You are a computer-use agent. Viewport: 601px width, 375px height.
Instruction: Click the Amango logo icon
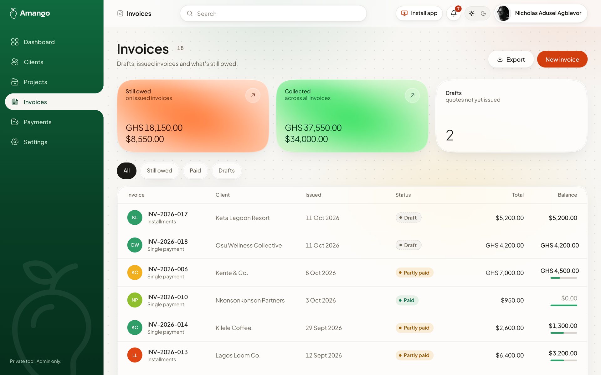coord(13,13)
